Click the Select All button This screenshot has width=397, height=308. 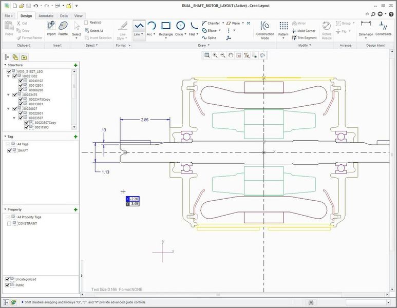pos(94,31)
